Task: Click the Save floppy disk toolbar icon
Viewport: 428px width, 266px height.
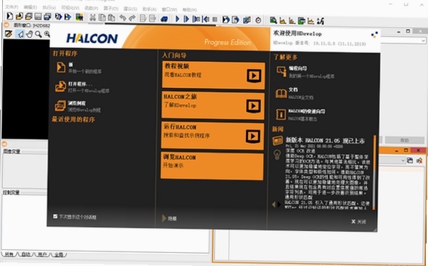Action: (38, 17)
